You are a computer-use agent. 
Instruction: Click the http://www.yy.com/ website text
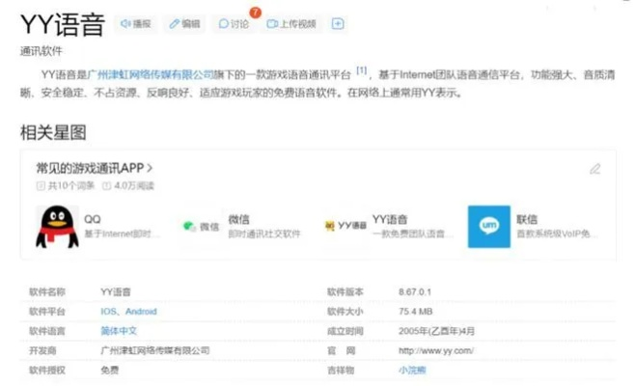coord(436,350)
